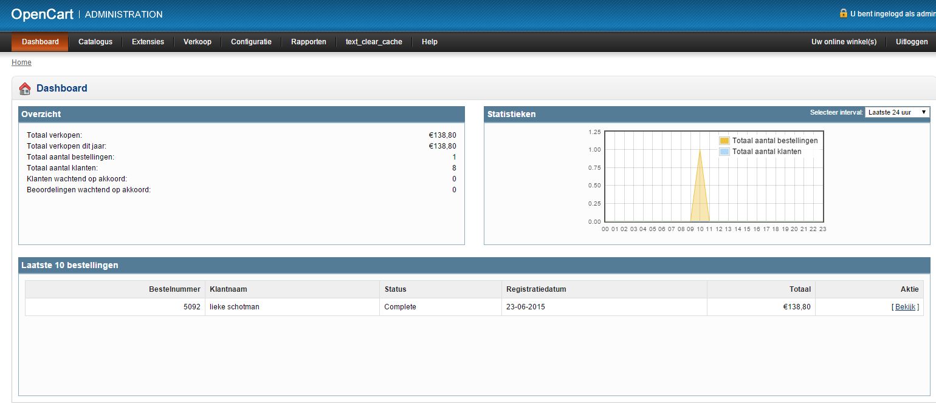Click Uitloggen to log out
The height and width of the screenshot is (407, 936).
912,42
